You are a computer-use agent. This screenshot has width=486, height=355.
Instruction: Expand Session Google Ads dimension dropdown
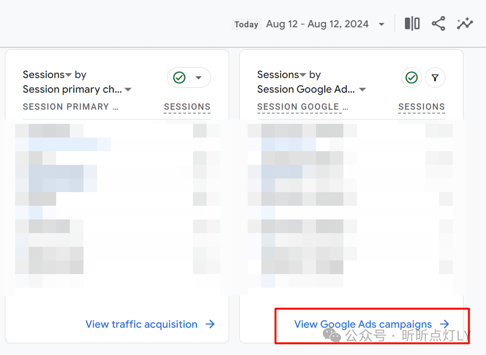coord(362,90)
